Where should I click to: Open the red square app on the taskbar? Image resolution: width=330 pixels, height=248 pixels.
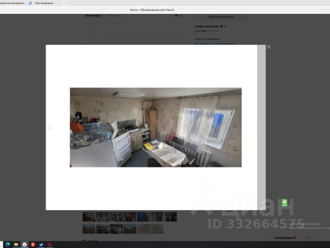49,244
